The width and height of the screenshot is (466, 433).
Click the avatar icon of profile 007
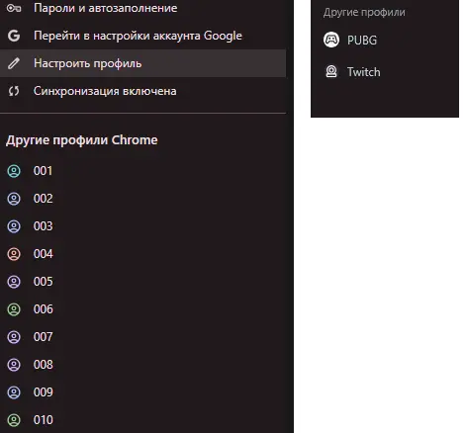point(14,337)
